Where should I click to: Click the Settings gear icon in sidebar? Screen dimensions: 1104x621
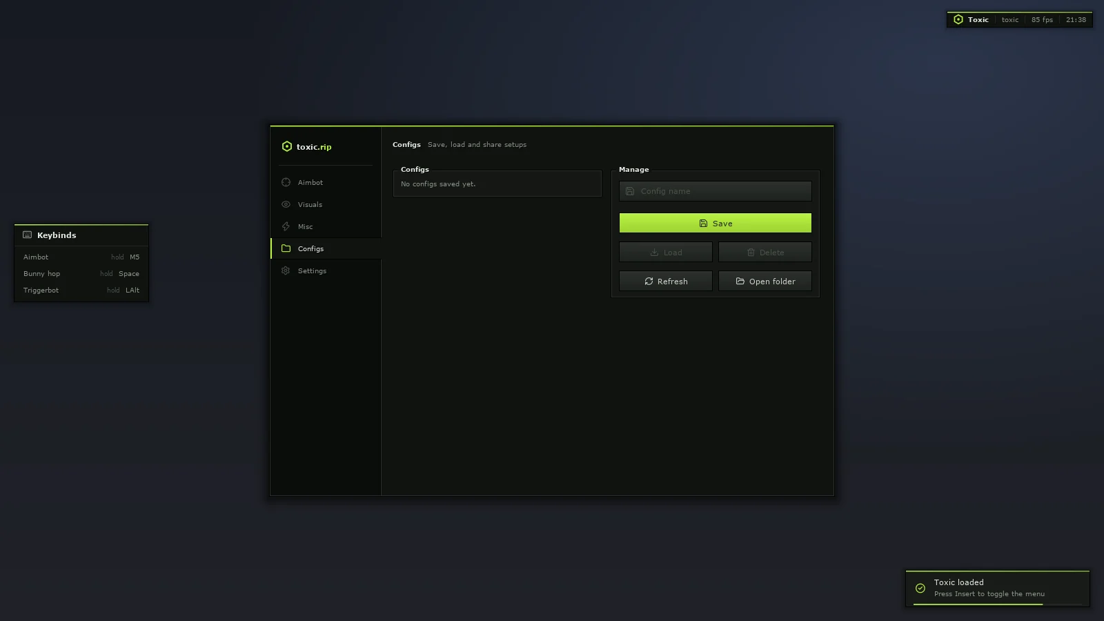point(286,270)
